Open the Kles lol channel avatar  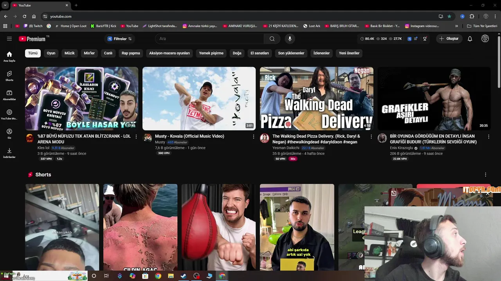point(30,138)
